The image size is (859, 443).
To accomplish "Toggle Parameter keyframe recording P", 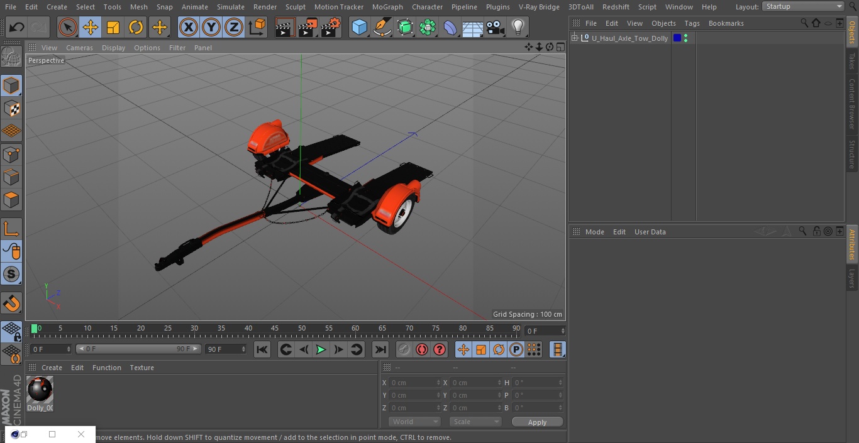I will pyautogui.click(x=516, y=349).
